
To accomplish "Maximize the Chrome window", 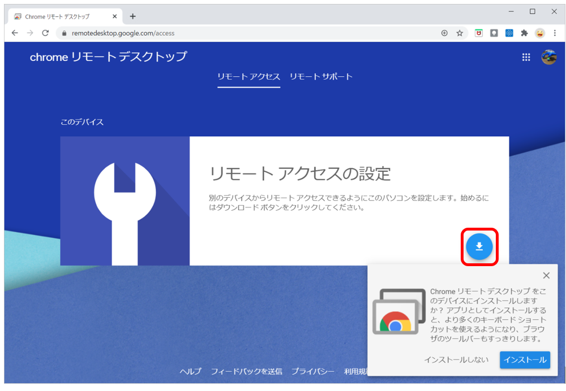I will point(533,11).
